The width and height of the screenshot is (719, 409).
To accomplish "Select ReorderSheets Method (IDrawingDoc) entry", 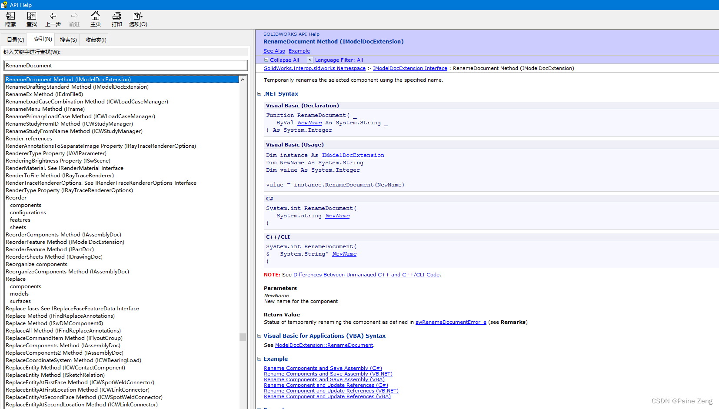I will (54, 257).
